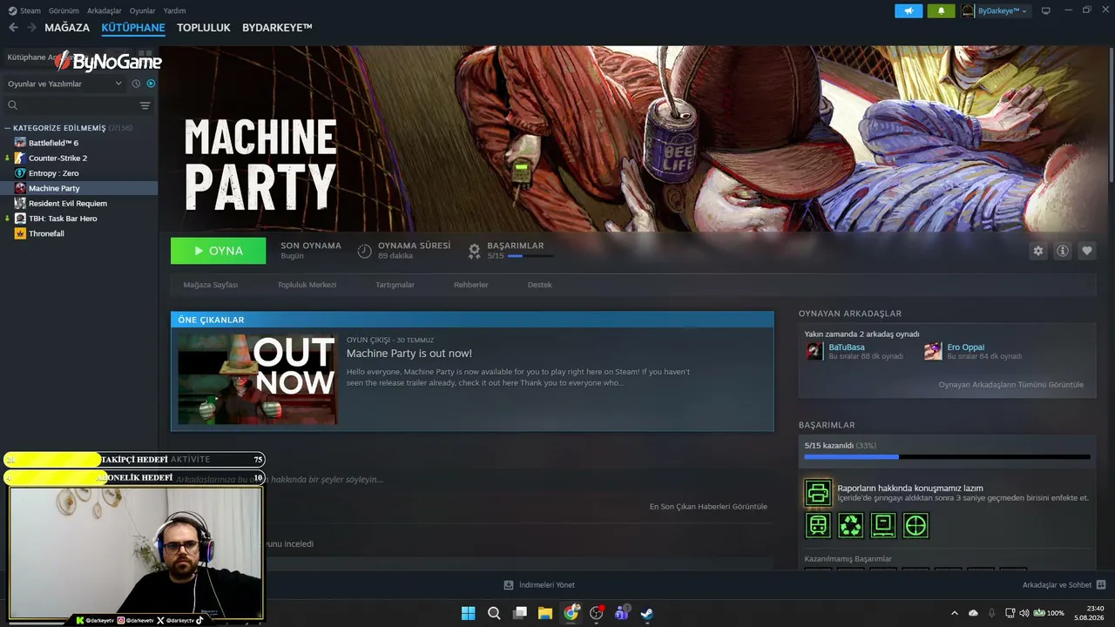Click the library search magnifier icon
The image size is (1115, 627).
click(x=12, y=105)
